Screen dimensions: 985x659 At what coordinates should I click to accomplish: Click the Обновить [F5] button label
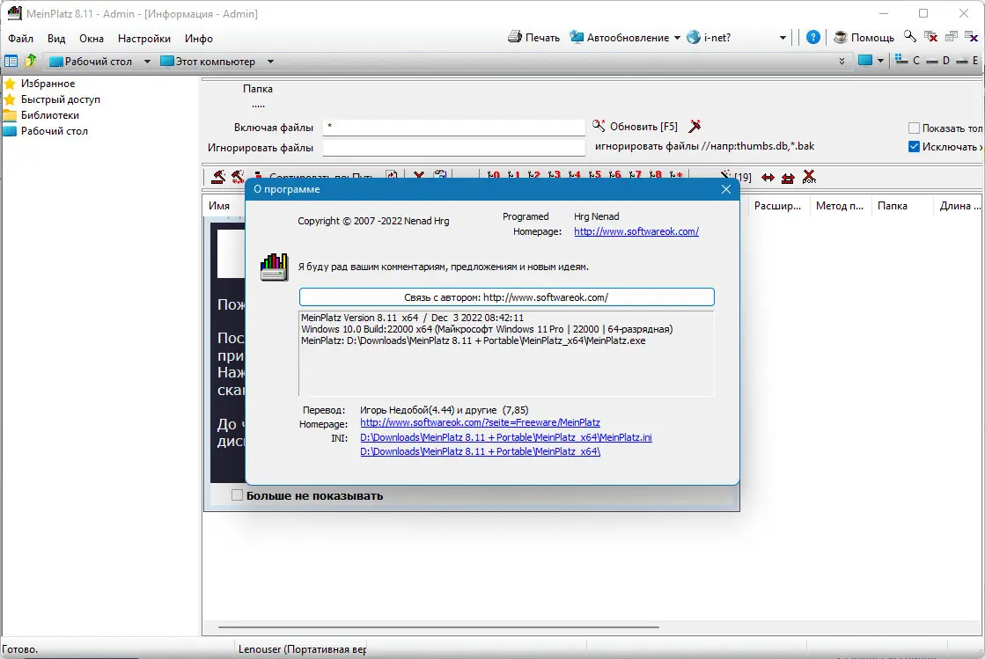click(643, 126)
